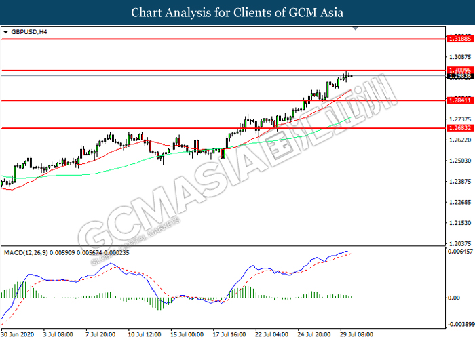Click the 1.28411 red price label
This screenshot has width=475, height=339.
(x=457, y=100)
